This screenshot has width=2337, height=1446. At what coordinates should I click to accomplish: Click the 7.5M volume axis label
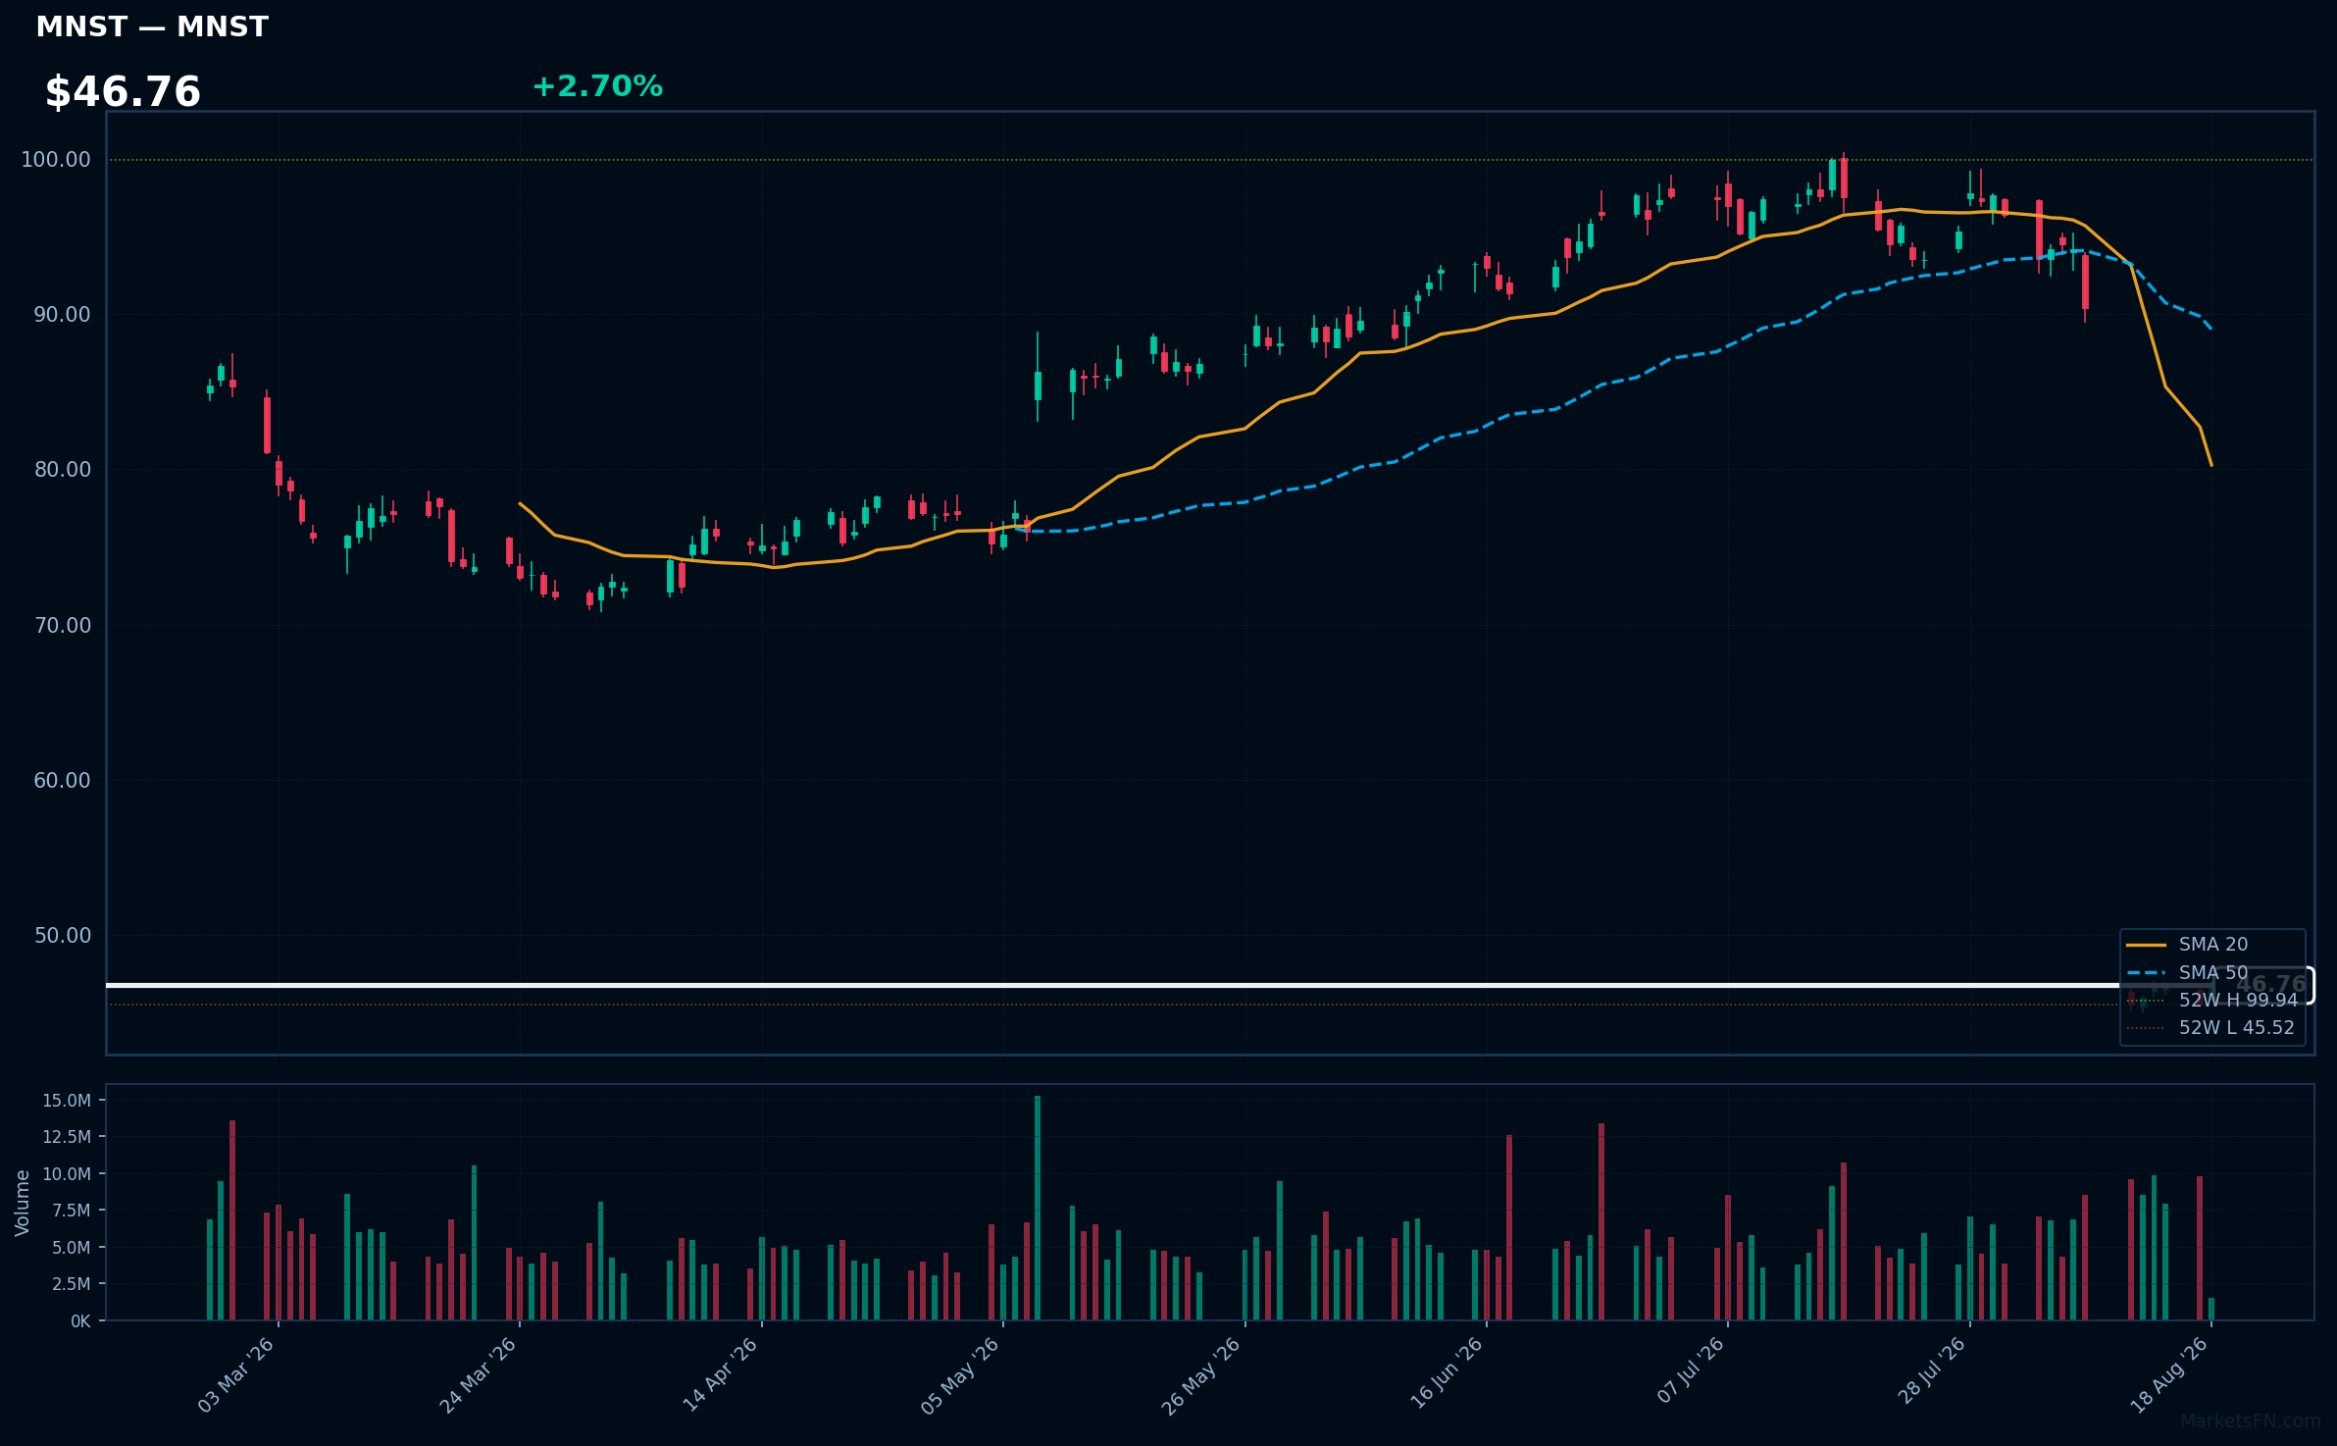pos(72,1211)
